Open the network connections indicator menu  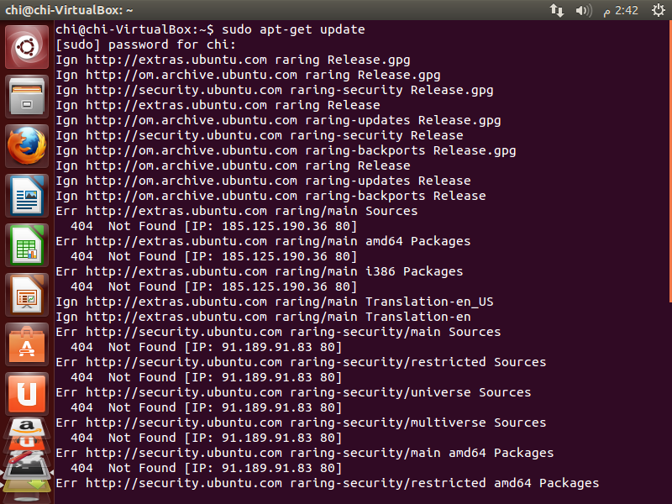[x=557, y=10]
